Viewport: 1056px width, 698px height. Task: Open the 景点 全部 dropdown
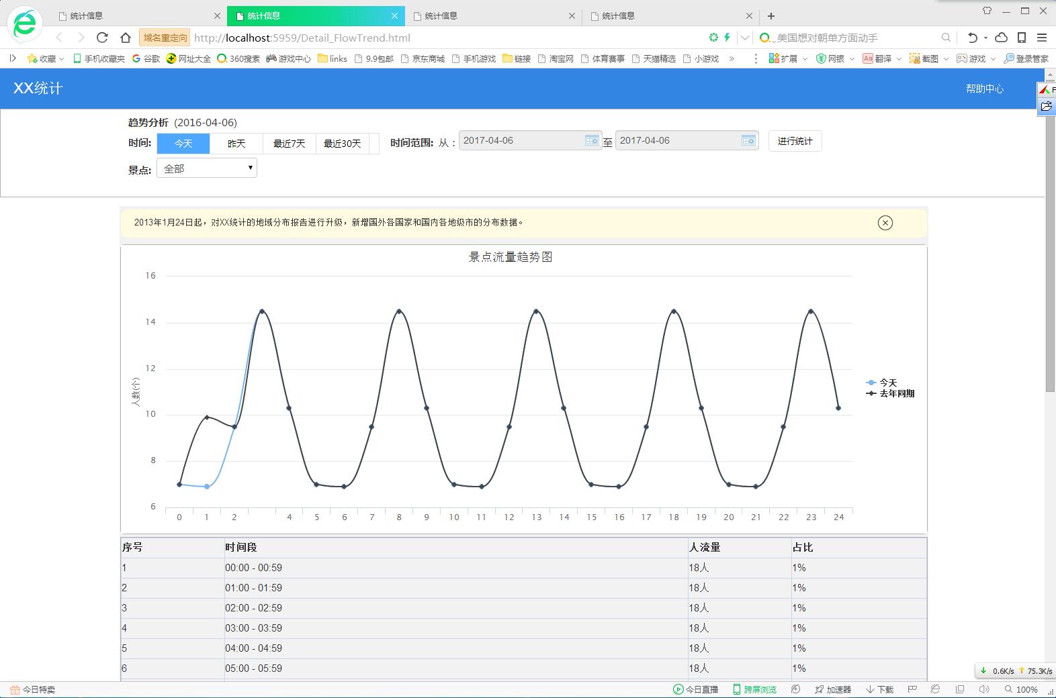pyautogui.click(x=207, y=168)
